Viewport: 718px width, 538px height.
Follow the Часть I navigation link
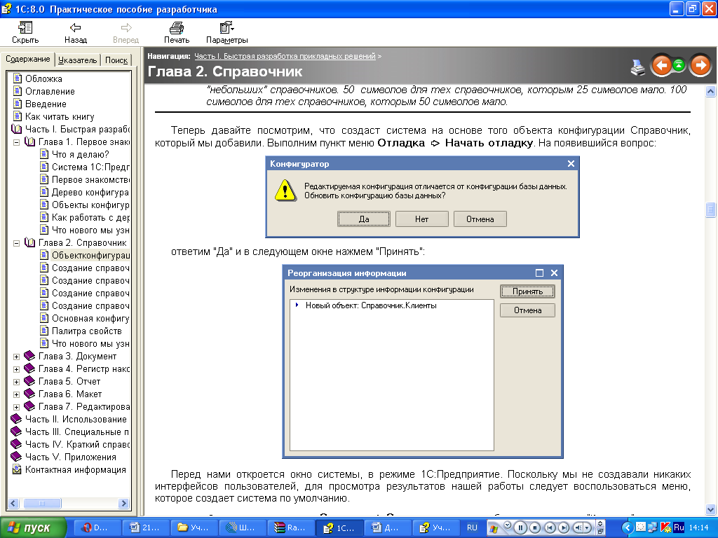click(x=285, y=56)
